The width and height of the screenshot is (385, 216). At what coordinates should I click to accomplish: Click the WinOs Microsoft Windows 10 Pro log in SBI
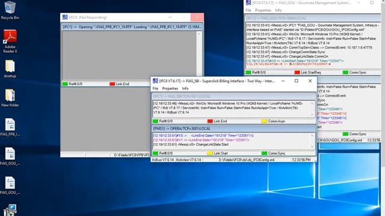[229, 108]
